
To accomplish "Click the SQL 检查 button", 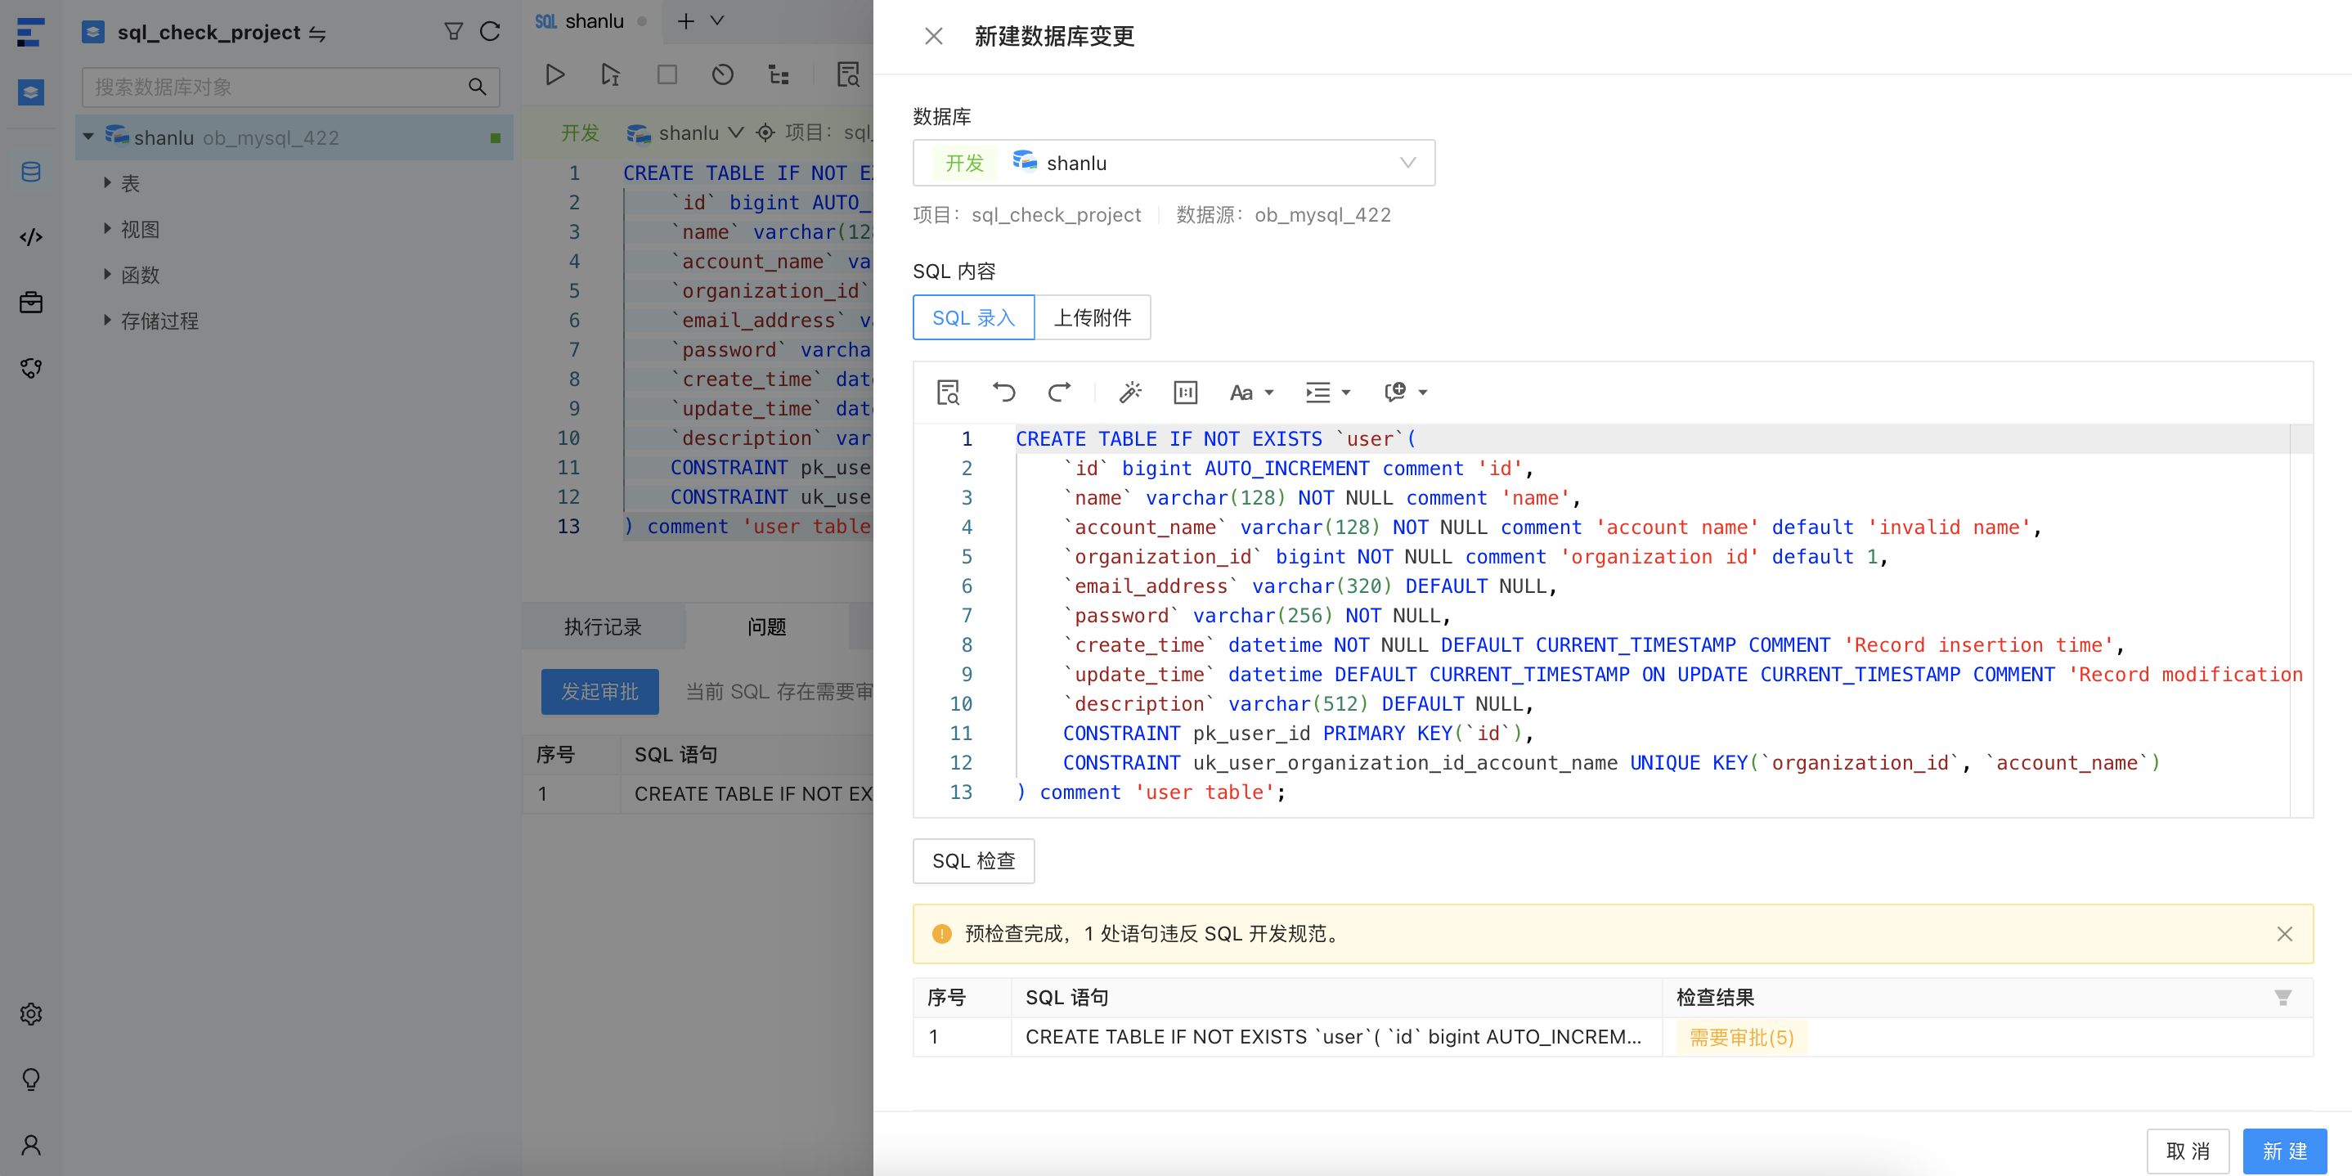I will pos(973,860).
